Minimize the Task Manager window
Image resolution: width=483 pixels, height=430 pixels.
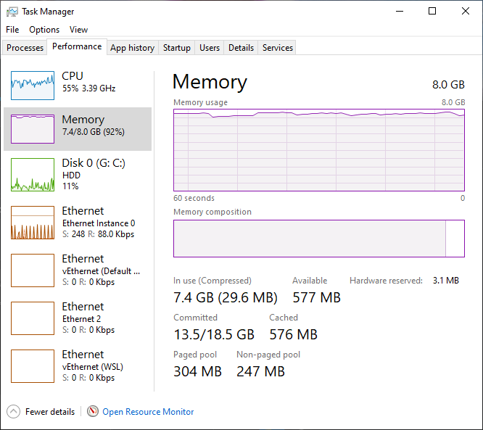coord(400,12)
